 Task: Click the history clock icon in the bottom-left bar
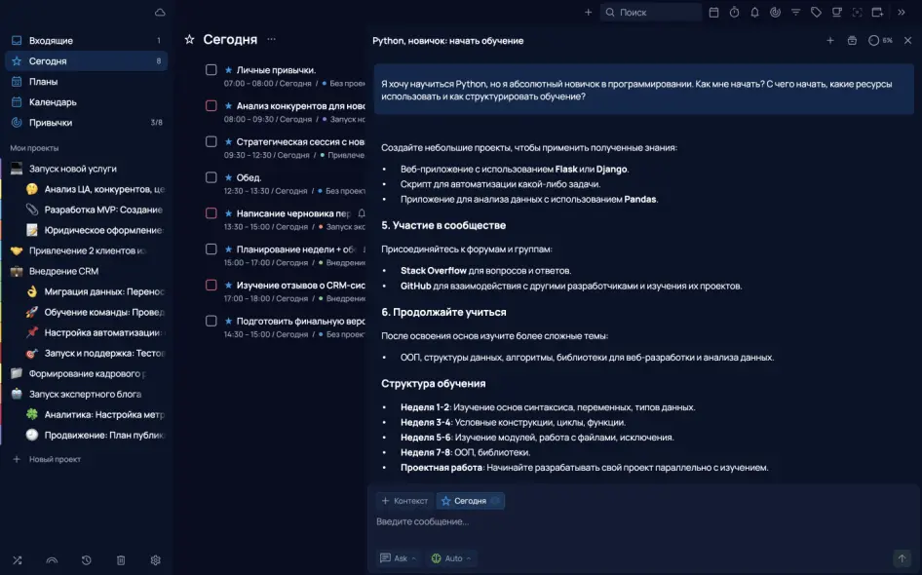coord(87,560)
